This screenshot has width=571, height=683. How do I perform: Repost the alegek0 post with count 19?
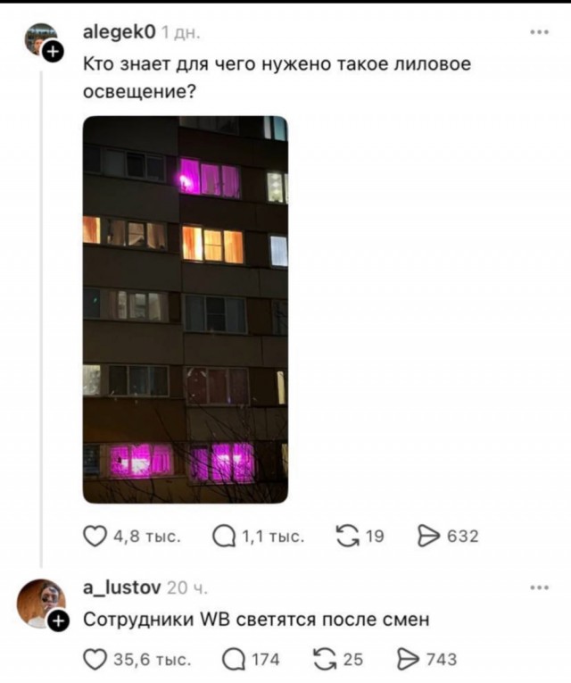click(x=348, y=536)
